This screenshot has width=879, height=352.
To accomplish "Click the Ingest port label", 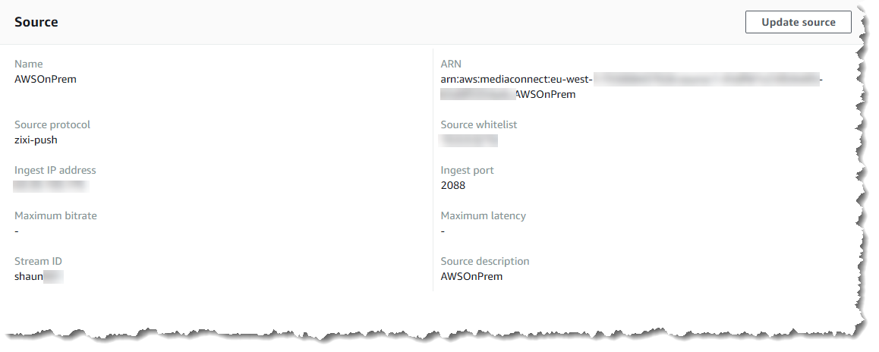I will coord(467,170).
